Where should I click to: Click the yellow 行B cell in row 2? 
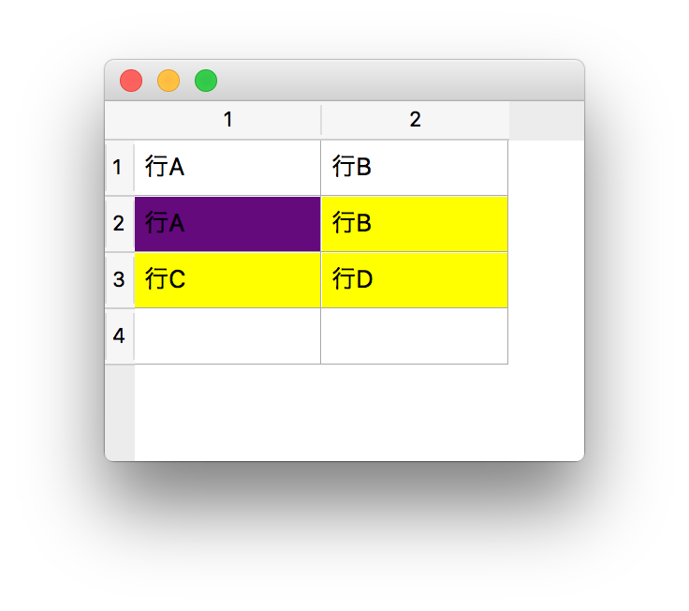coord(414,224)
